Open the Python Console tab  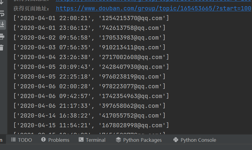195,140
